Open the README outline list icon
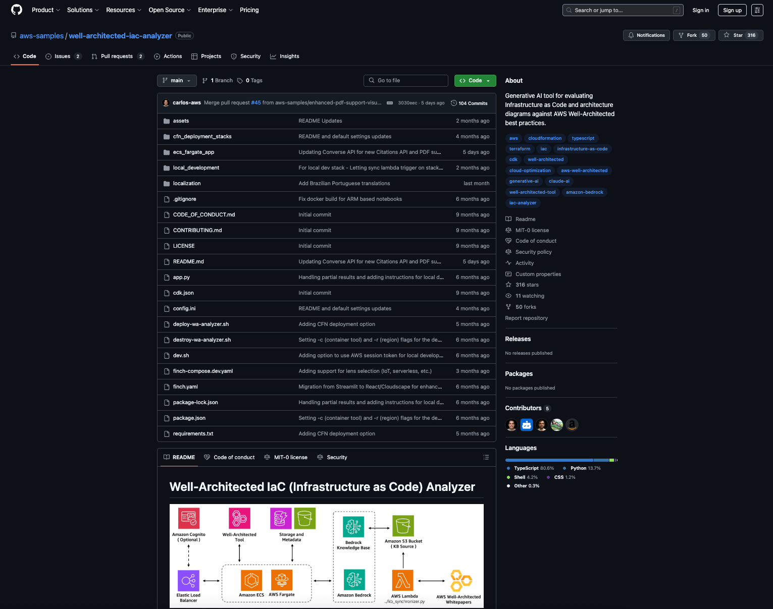 click(x=486, y=457)
